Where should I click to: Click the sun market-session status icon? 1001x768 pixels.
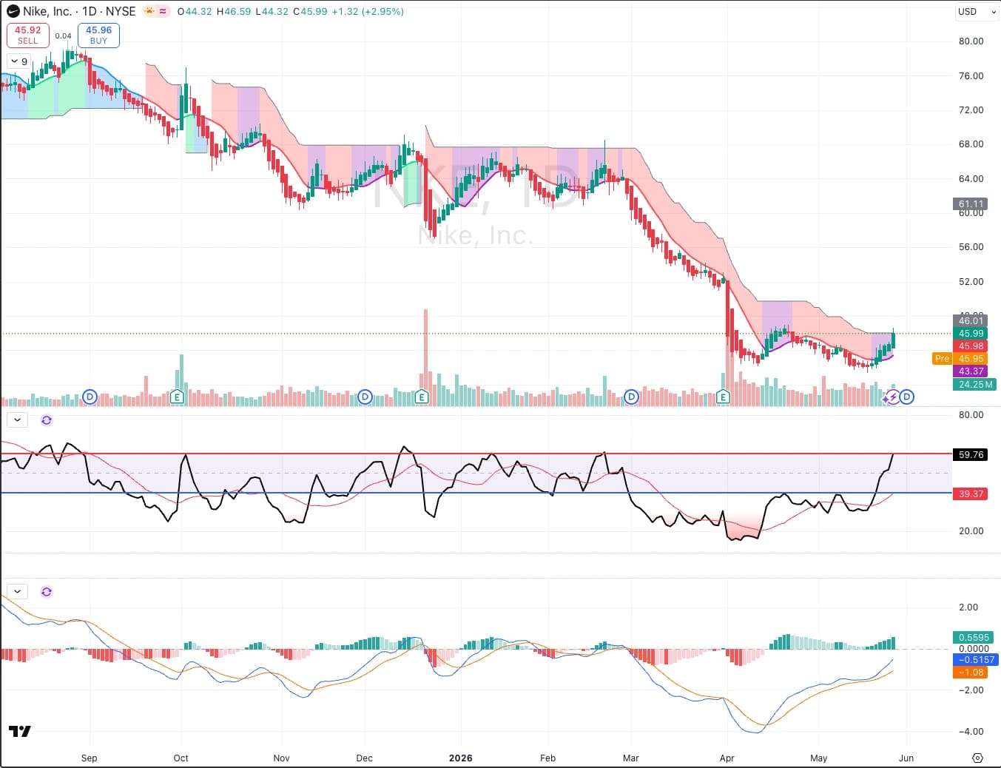(149, 11)
